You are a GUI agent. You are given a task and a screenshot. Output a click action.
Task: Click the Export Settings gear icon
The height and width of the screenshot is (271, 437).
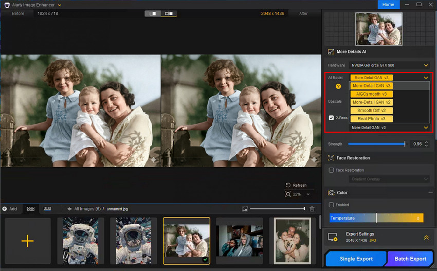click(x=333, y=237)
